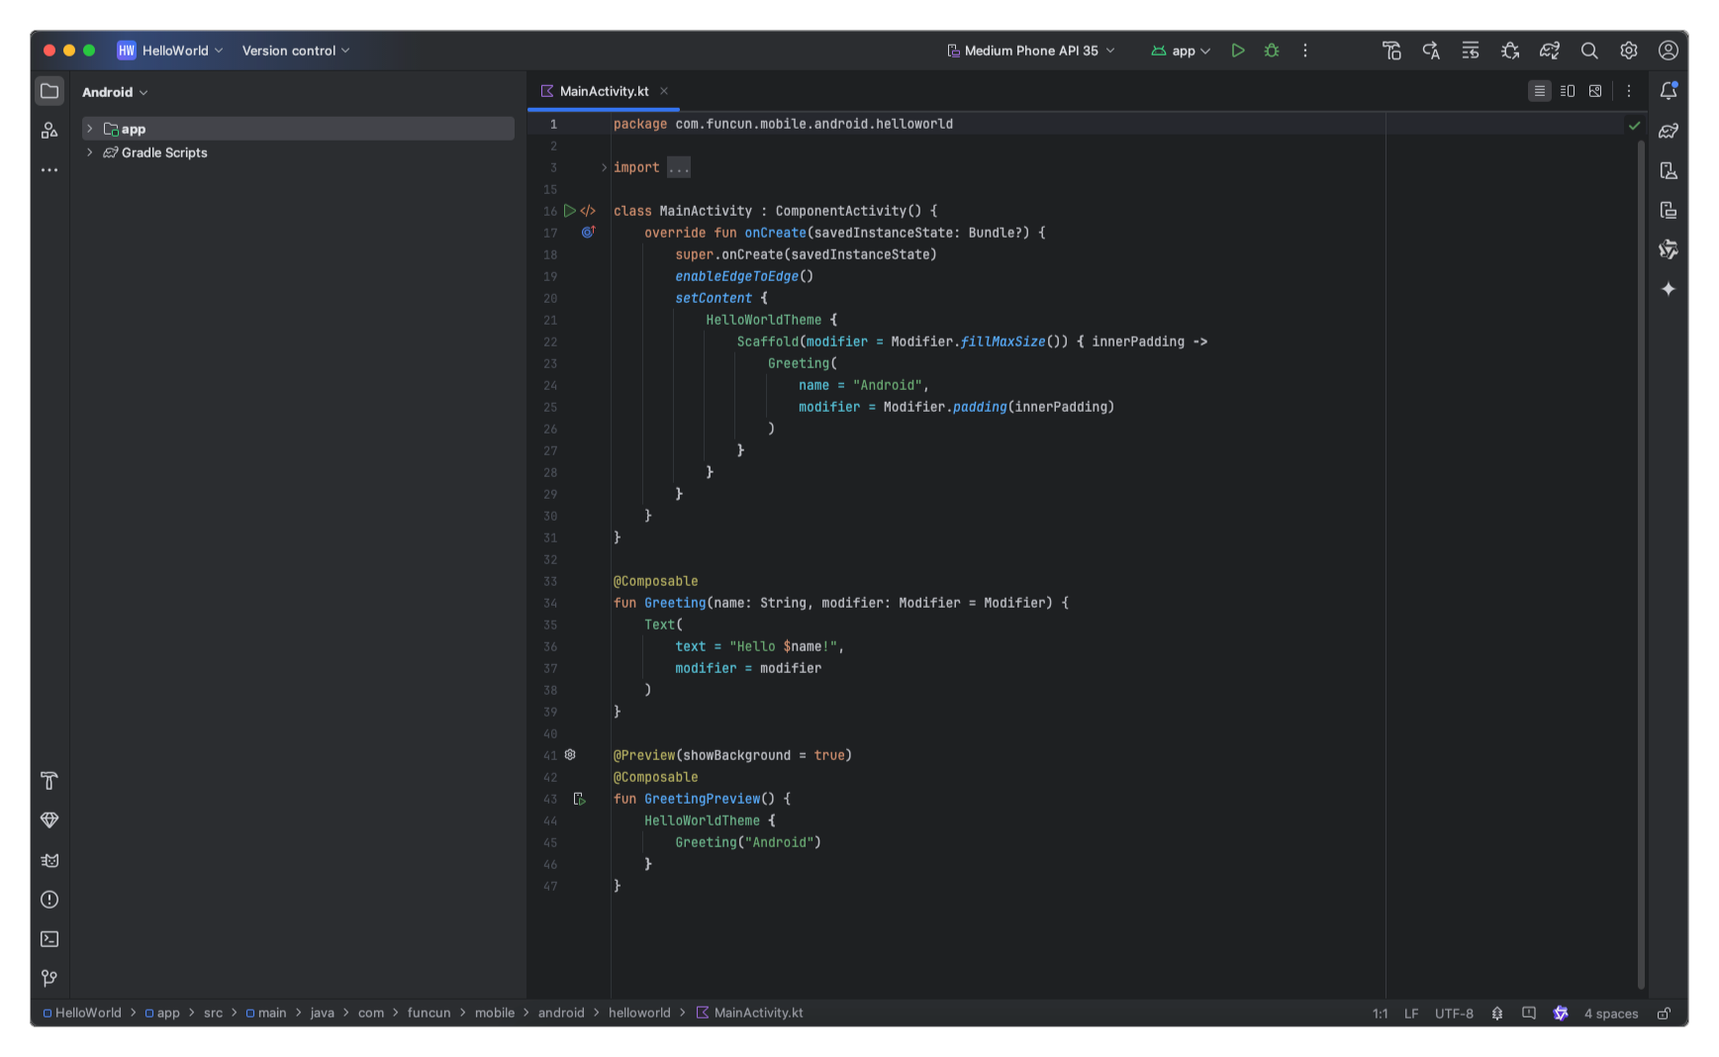Open the Notifications bell
Viewport: 1719px width, 1057px height.
click(1669, 91)
